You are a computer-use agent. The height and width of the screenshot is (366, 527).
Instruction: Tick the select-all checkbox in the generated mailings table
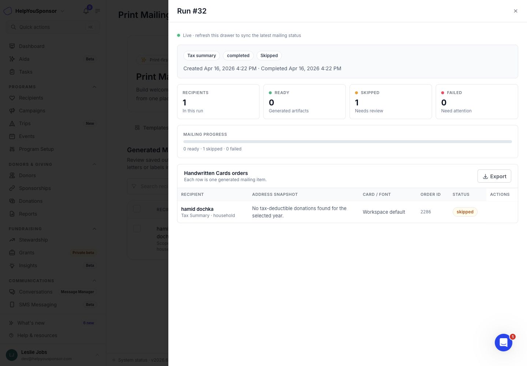(137, 209)
